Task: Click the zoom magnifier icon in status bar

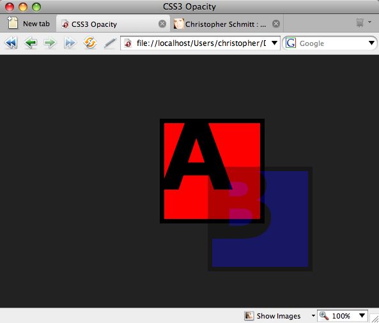Action: click(324, 315)
